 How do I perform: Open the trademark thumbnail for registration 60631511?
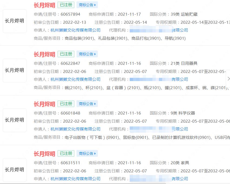pos(15,170)
